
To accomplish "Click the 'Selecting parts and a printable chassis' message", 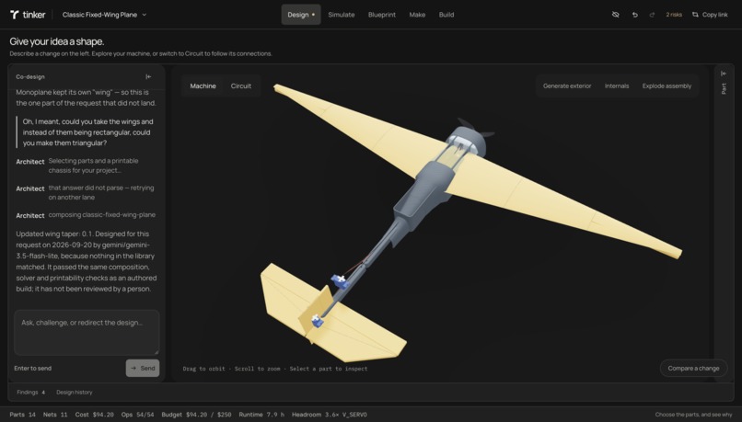I will coord(93,165).
